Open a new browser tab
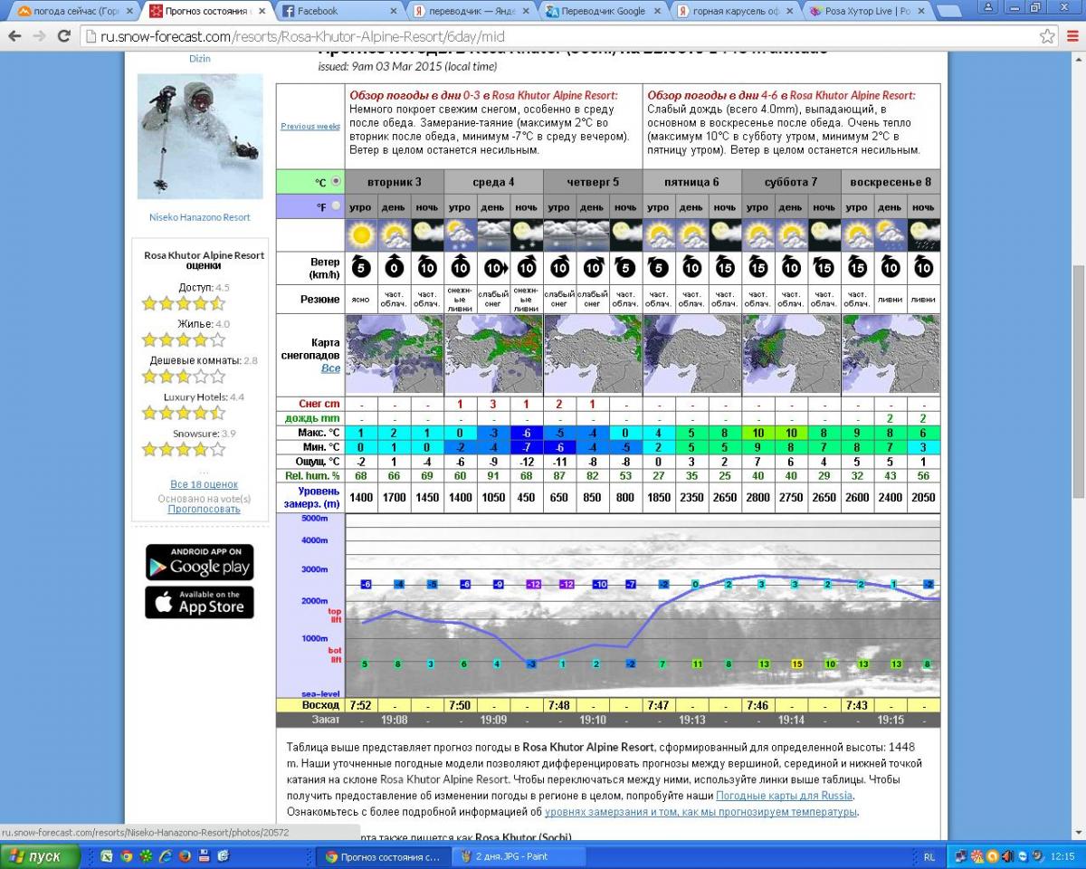Image resolution: width=1086 pixels, height=869 pixels. pos(948,11)
